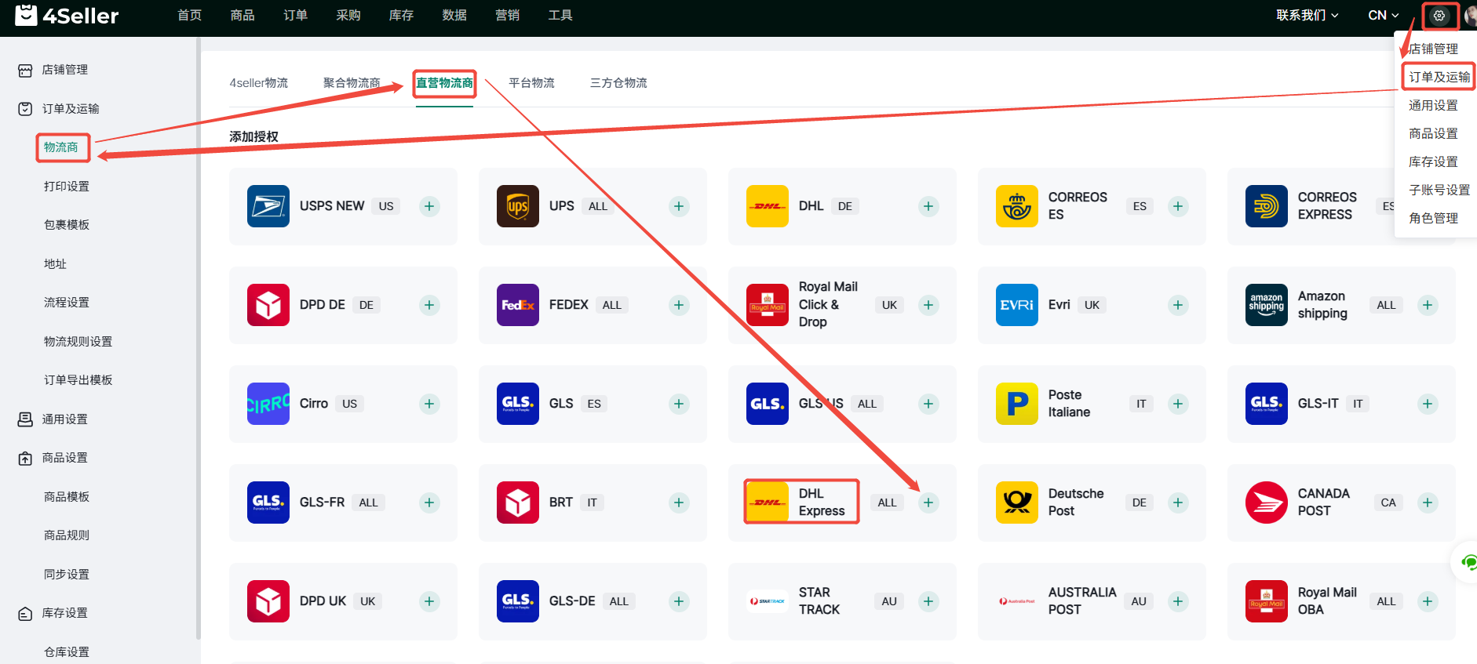Choose 子账号设置 in settings dropdown menu

[x=1439, y=190]
